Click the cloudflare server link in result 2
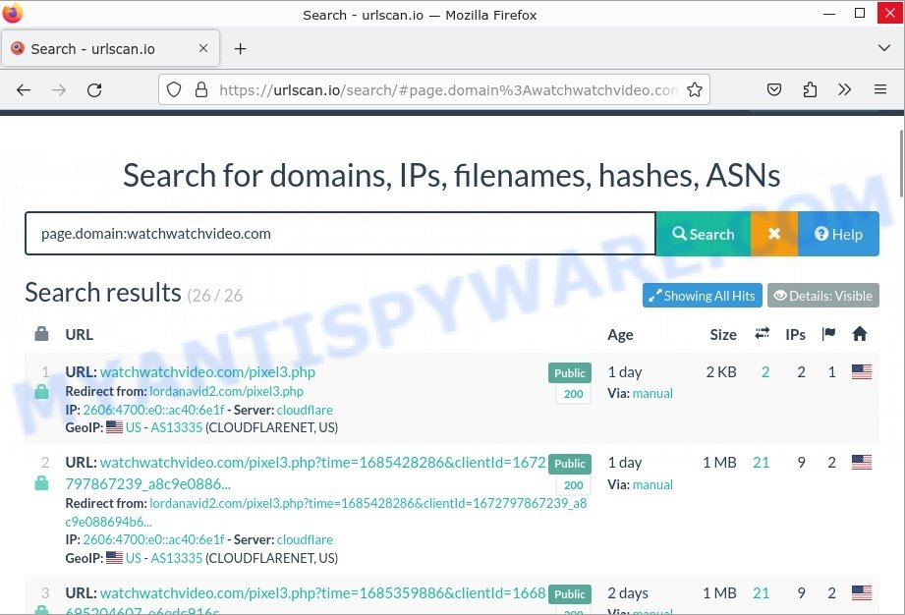Screen dimensions: 905x615 pos(305,539)
